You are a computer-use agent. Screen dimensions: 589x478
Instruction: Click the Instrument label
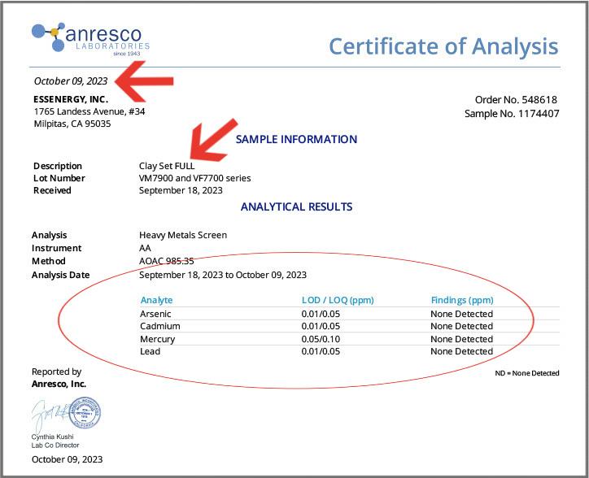pyautogui.click(x=56, y=248)
